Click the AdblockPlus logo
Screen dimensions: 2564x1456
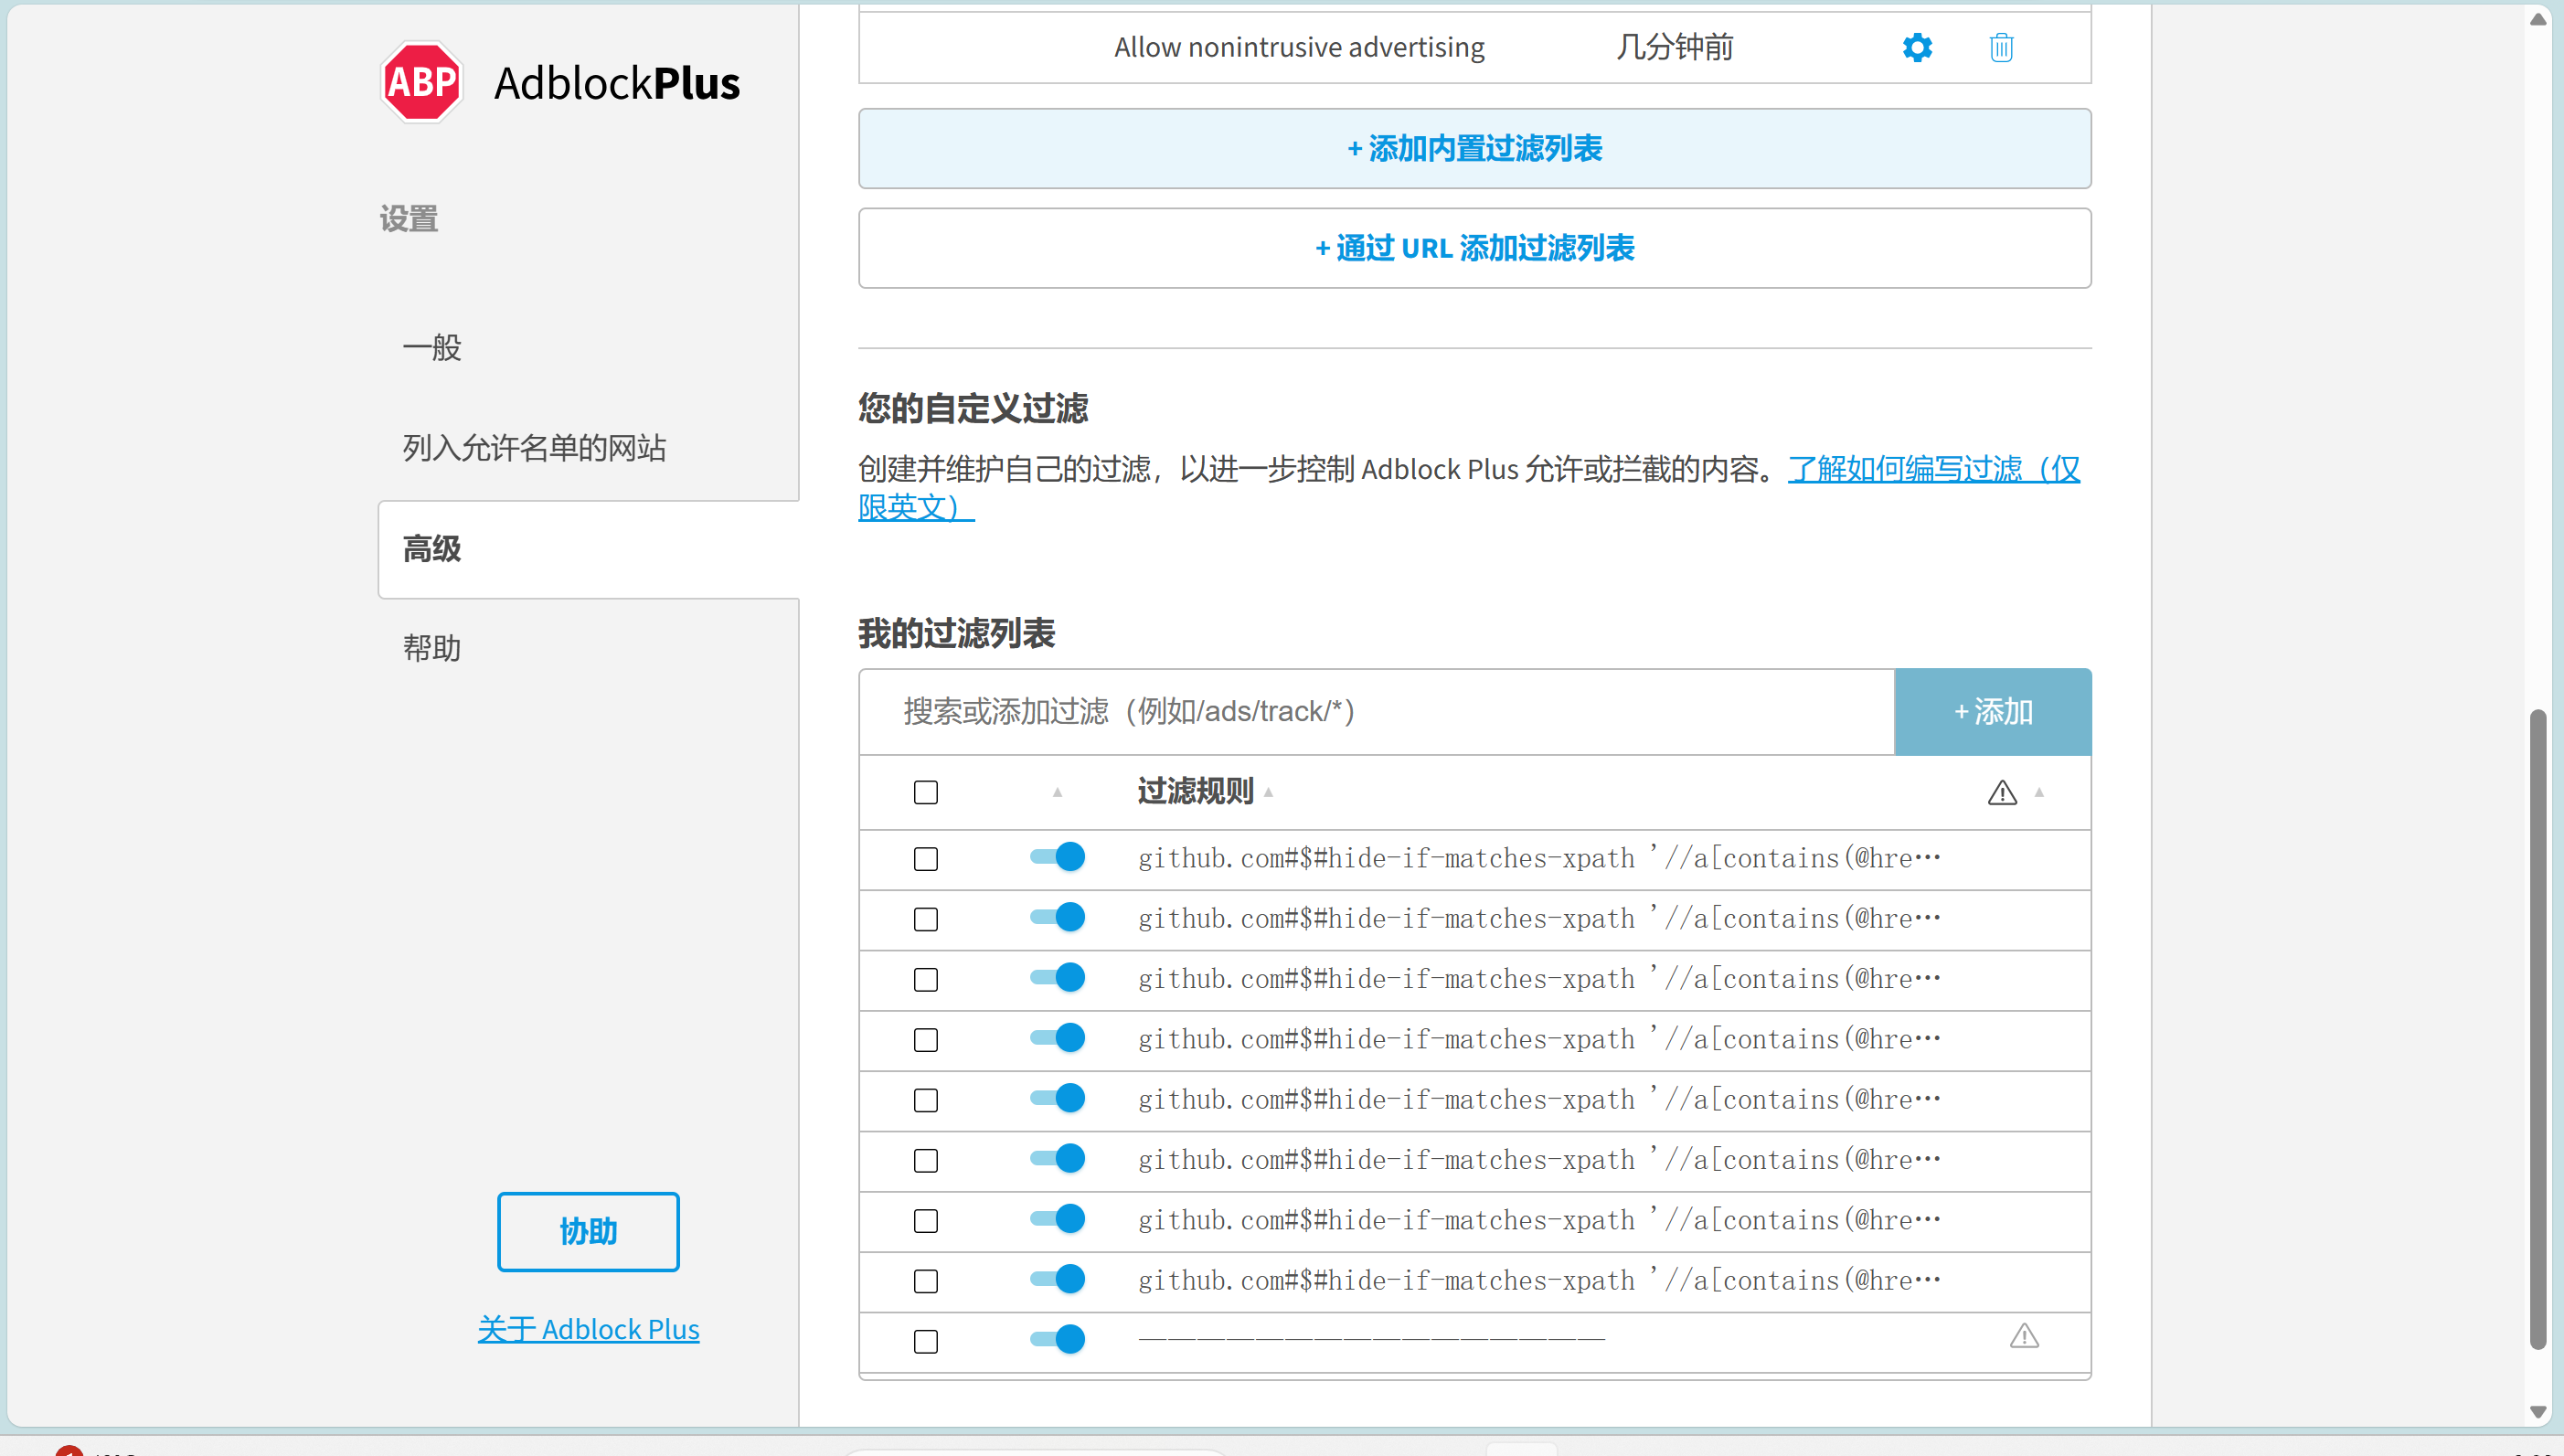point(420,81)
